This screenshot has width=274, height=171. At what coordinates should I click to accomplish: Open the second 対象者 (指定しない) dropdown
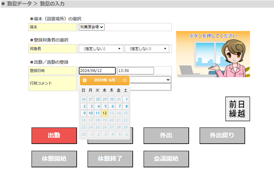[x=147, y=49]
